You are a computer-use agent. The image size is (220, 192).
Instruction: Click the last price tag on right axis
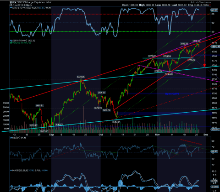(x=215, y=47)
